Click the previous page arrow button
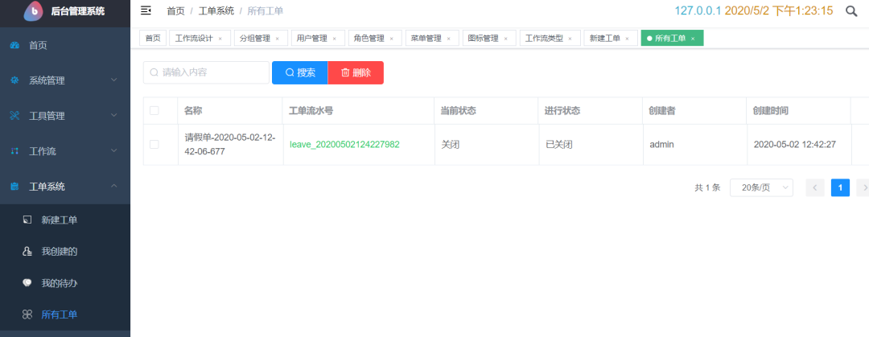 814,188
